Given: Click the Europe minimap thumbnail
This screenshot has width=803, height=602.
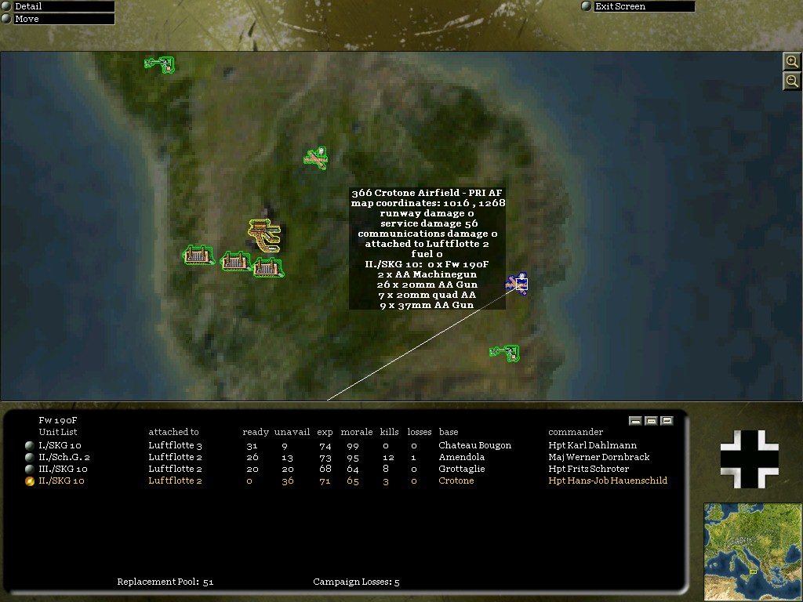Looking at the screenshot, I should pos(753,551).
